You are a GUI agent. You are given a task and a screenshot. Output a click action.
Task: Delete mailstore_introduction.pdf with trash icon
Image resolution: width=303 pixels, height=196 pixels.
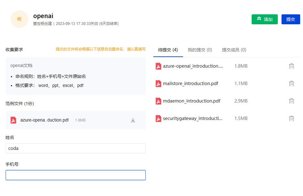[291, 84]
